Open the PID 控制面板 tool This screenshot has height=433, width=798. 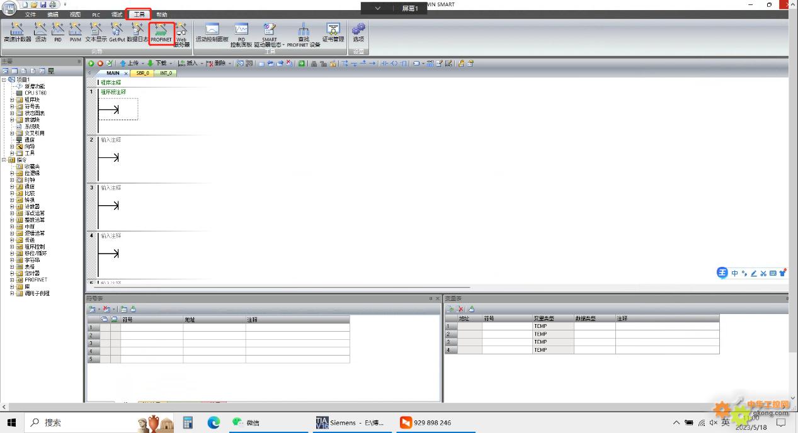click(x=241, y=35)
